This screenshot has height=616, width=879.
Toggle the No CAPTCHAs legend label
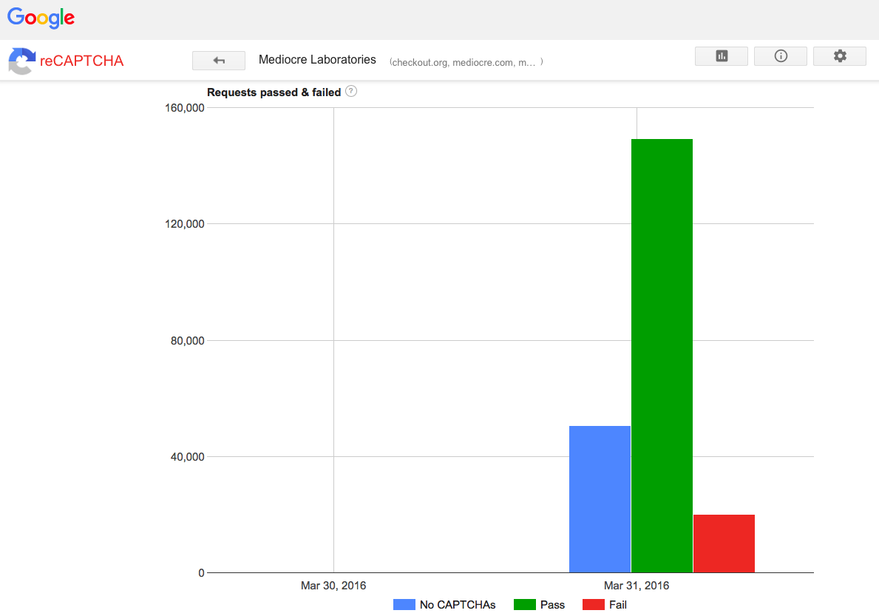457,605
